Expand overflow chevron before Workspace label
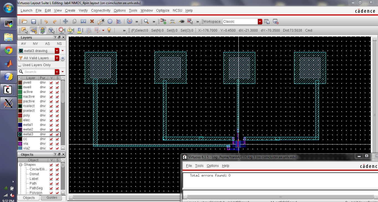 (x=198, y=22)
